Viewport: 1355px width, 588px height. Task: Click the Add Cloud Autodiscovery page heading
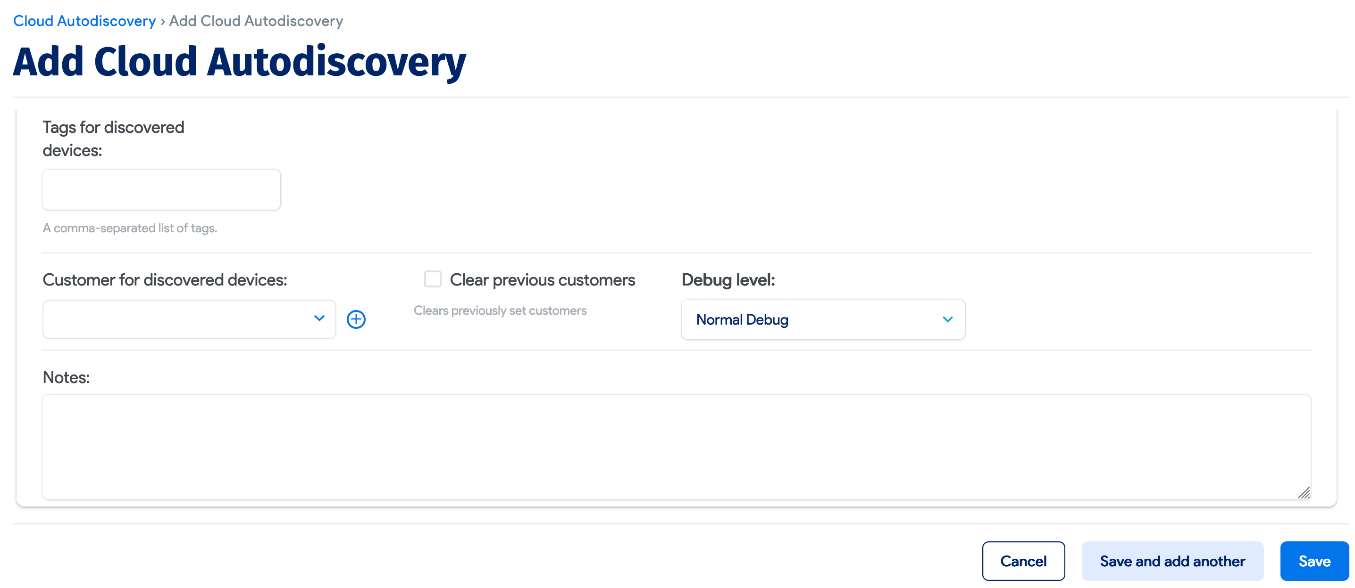239,61
